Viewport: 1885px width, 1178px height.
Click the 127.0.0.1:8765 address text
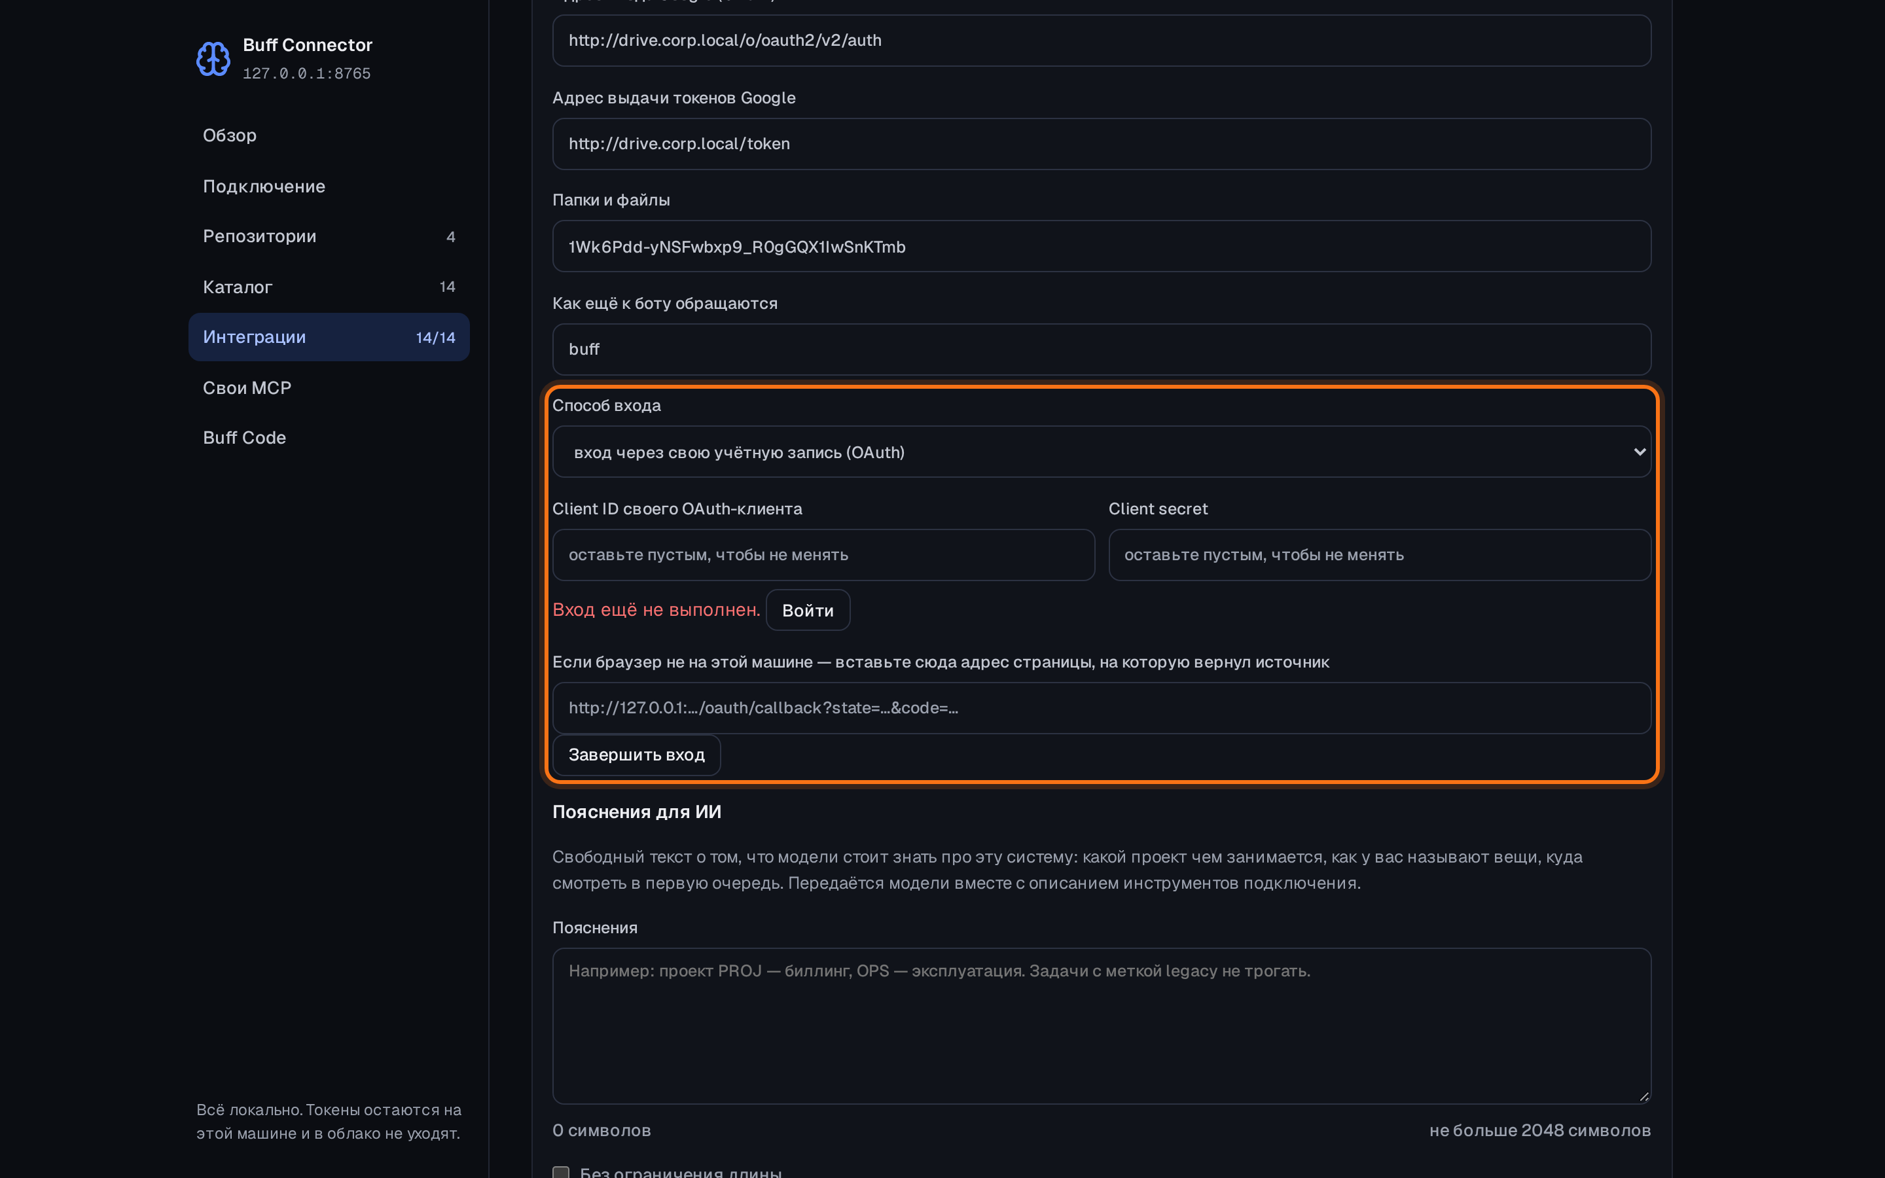click(x=307, y=73)
